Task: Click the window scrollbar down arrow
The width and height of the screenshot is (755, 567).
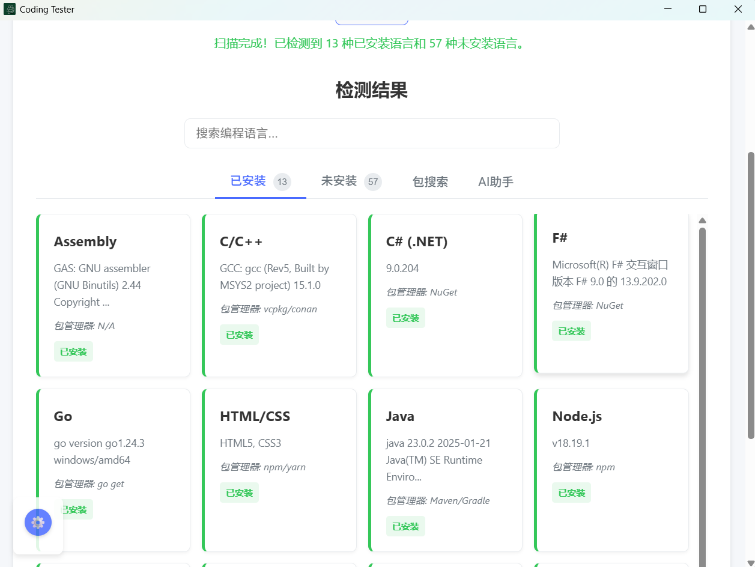Action: [x=750, y=562]
